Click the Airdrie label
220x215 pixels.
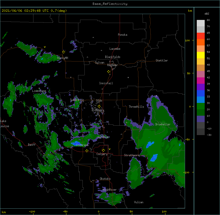pyautogui.click(x=103, y=137)
